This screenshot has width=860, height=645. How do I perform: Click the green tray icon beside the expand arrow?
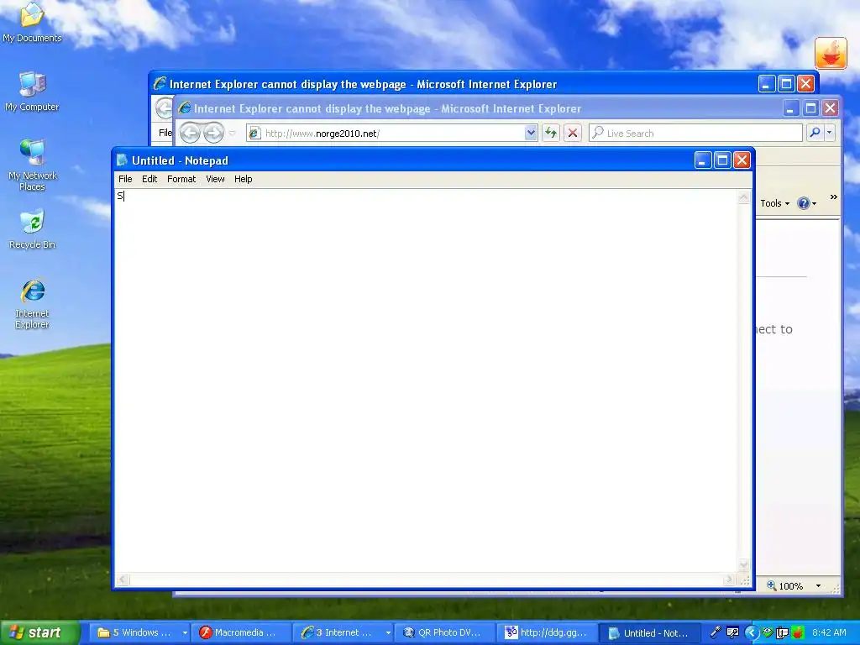(768, 632)
